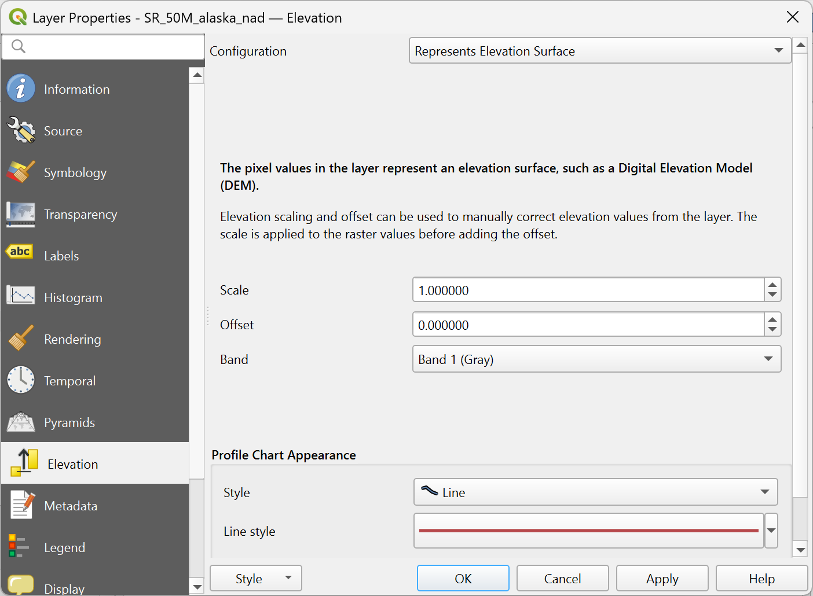This screenshot has width=813, height=596.
Task: Click the Labels abc icon
Action: [x=20, y=252]
